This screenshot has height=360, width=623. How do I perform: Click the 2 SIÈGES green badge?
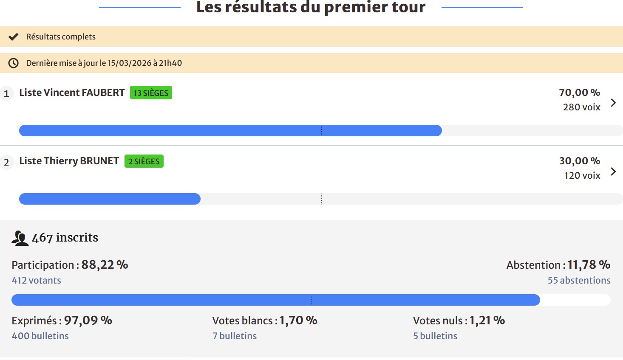(144, 161)
